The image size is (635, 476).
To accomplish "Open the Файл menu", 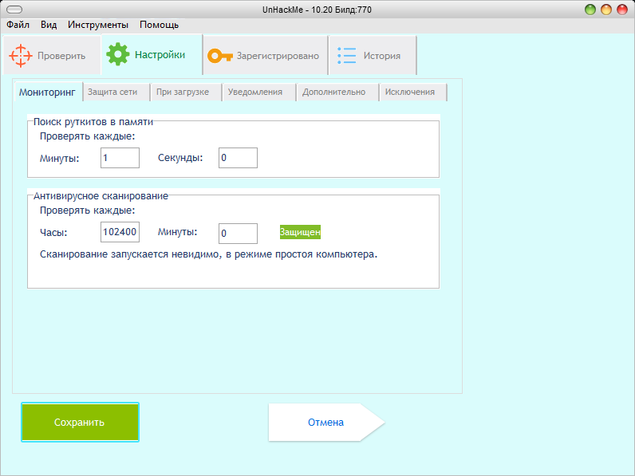I will coord(18,25).
